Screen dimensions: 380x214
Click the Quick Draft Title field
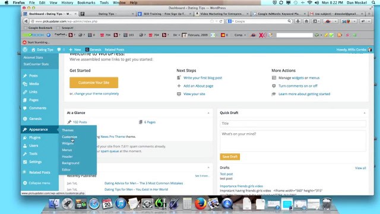click(x=293, y=124)
